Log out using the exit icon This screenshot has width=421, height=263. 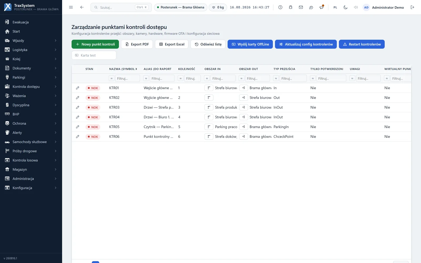pyautogui.click(x=412, y=7)
